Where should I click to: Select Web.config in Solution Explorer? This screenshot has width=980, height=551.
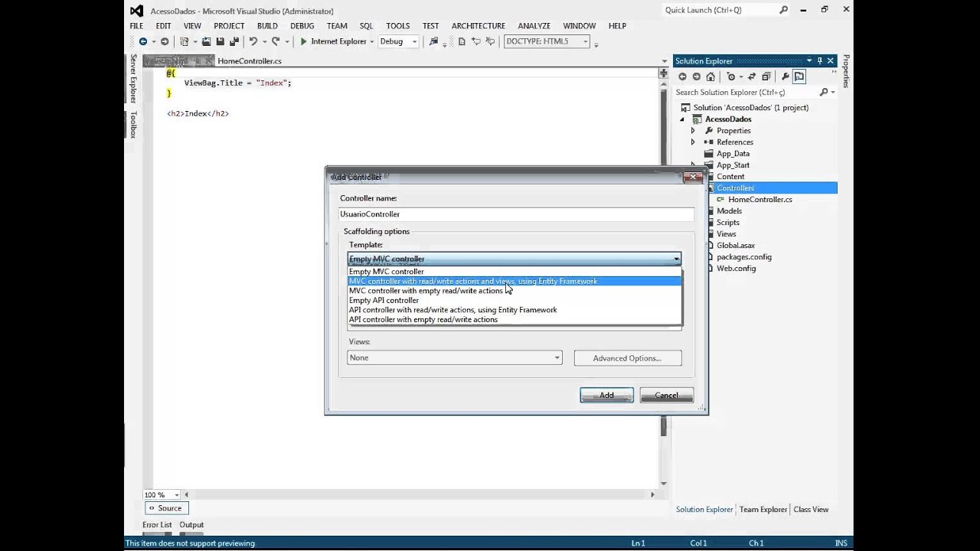[735, 269]
